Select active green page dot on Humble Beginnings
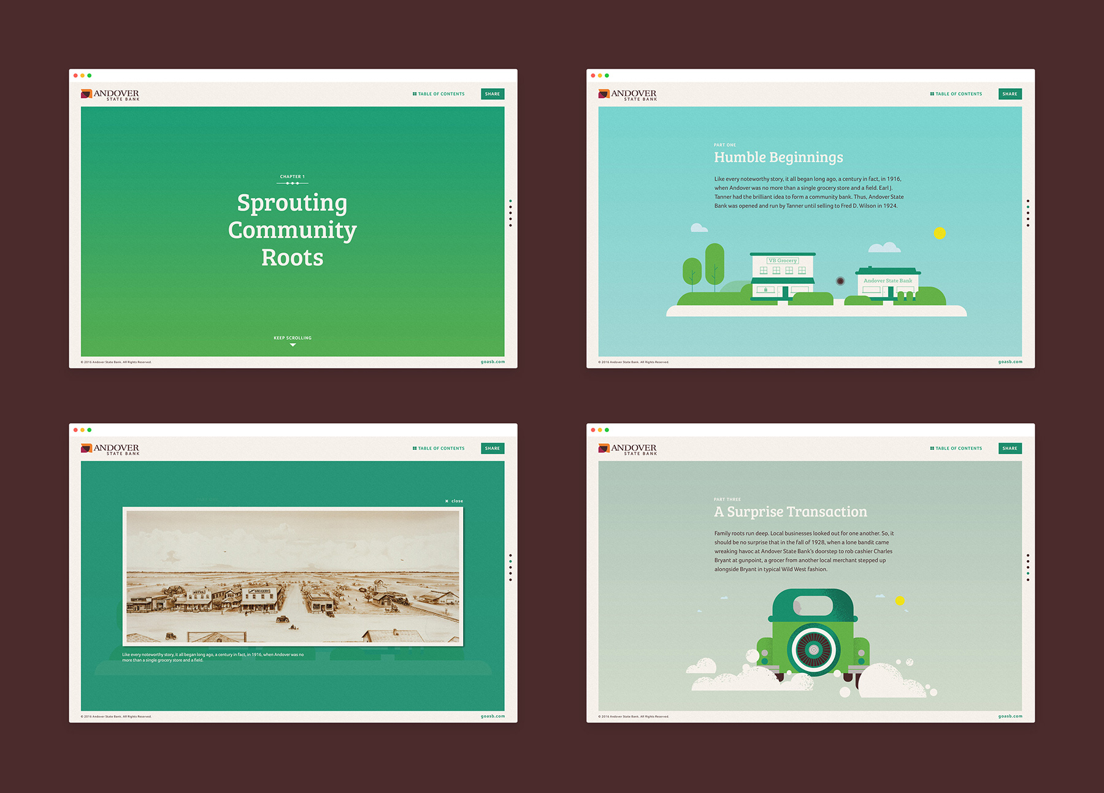1104x793 pixels. 1028,207
